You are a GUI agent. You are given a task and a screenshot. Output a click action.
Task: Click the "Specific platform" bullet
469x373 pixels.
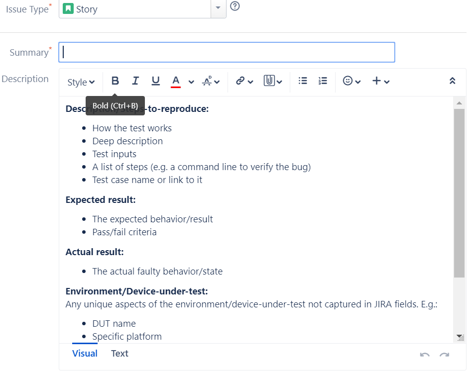(127, 337)
